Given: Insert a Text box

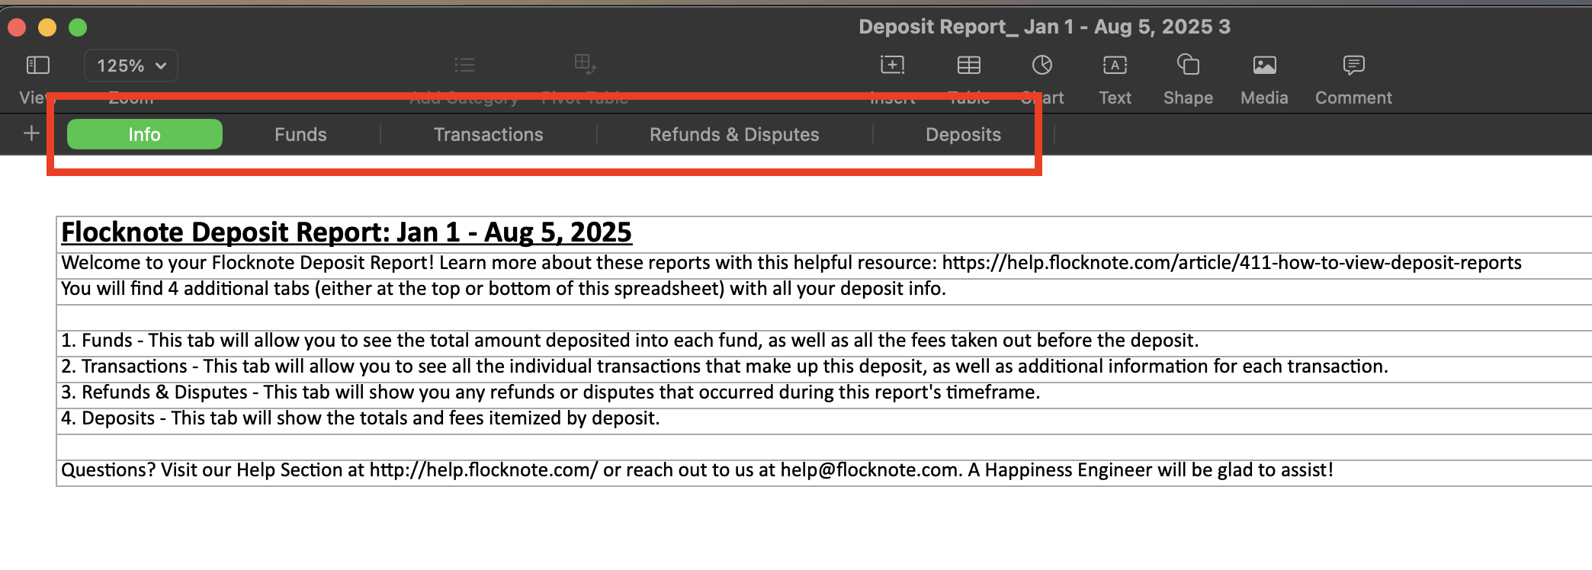Looking at the screenshot, I should (x=1115, y=65).
